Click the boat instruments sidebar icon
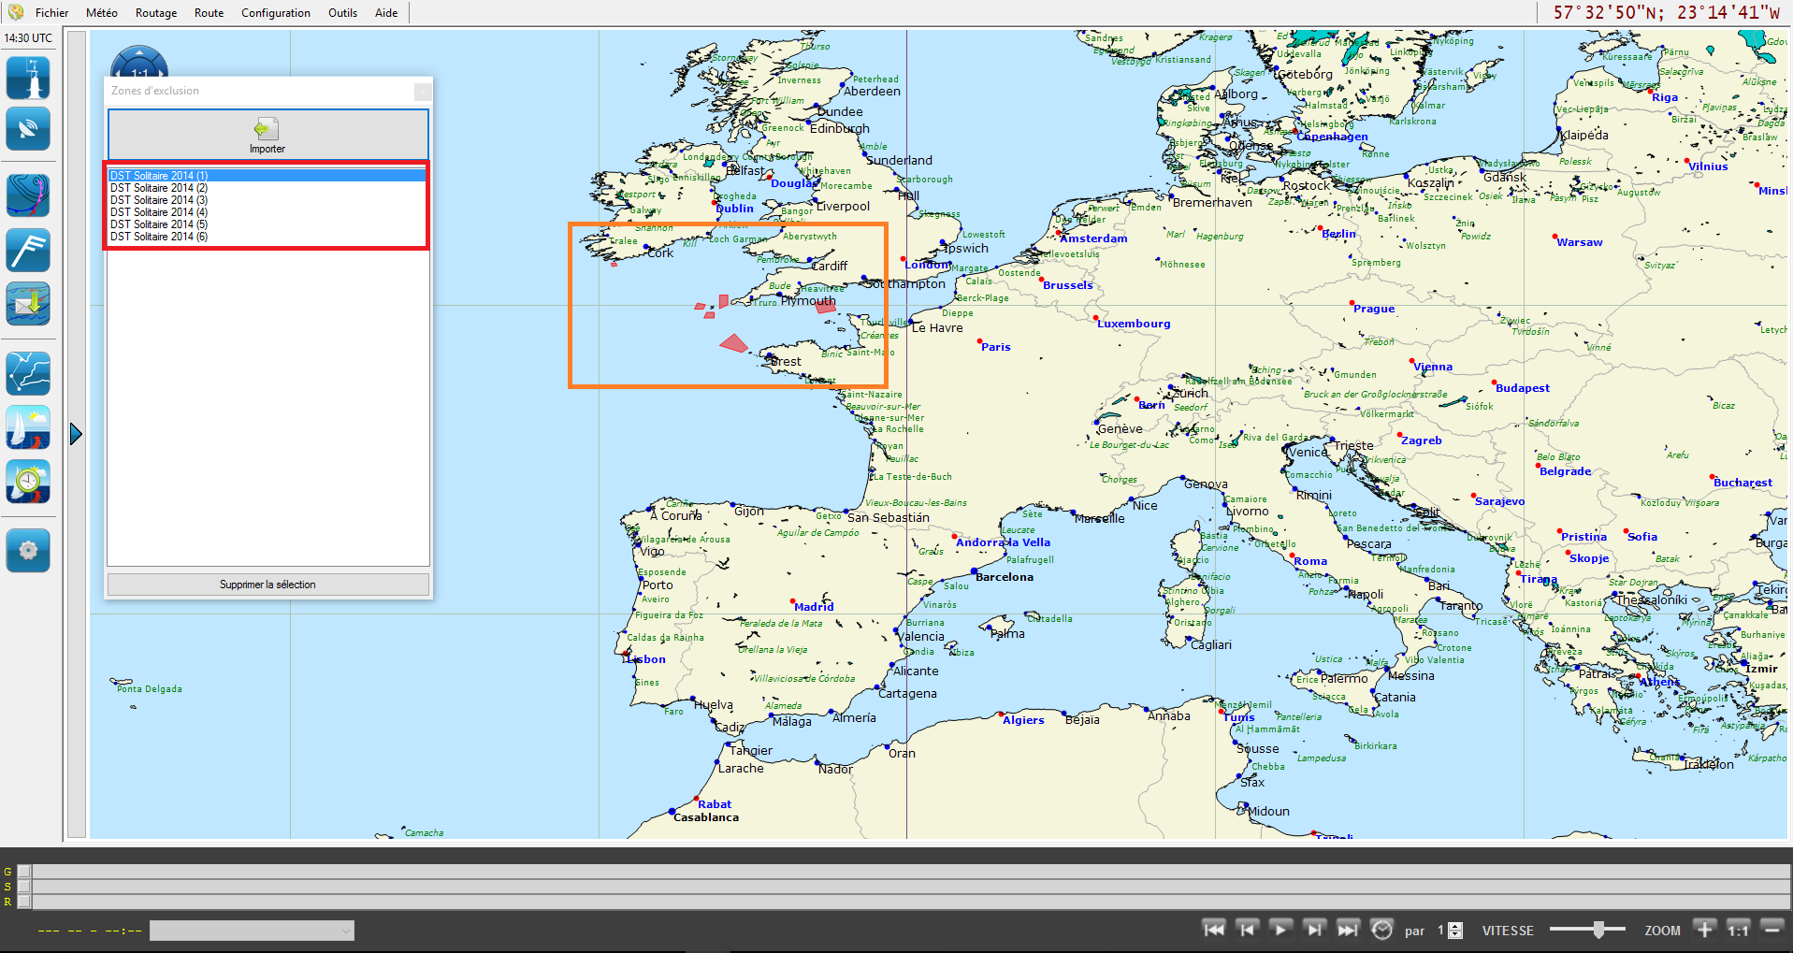1793x953 pixels. tap(28, 78)
